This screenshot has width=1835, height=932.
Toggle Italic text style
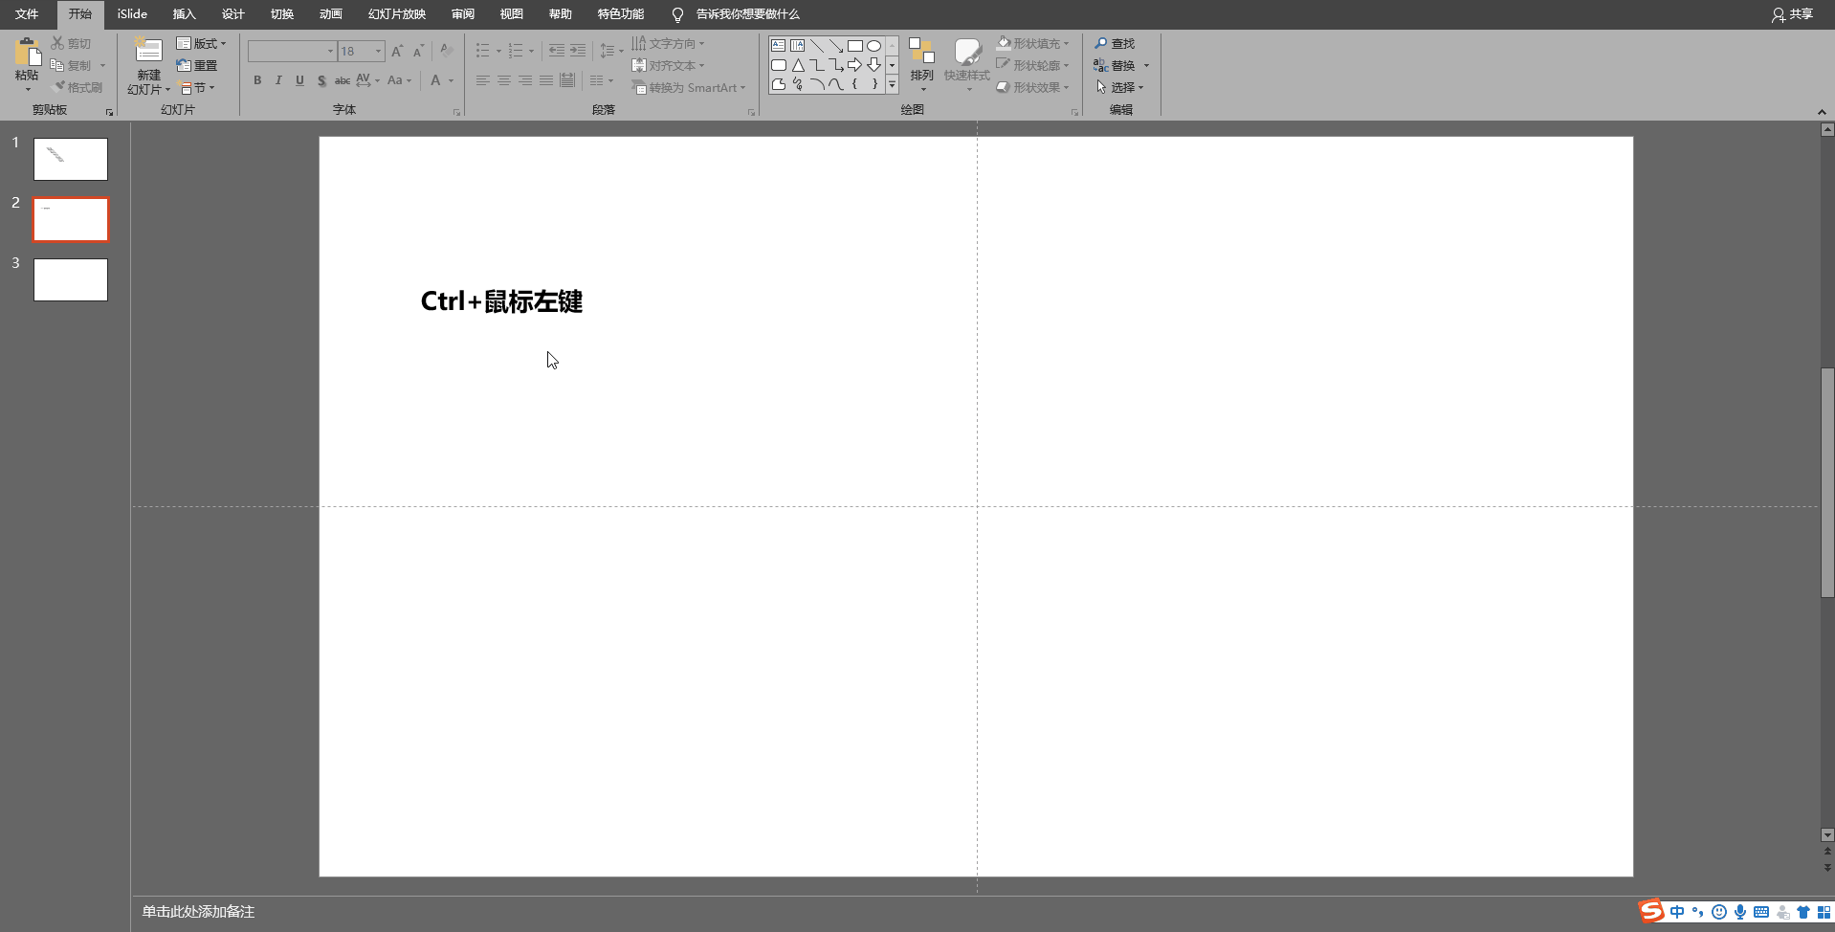[278, 80]
